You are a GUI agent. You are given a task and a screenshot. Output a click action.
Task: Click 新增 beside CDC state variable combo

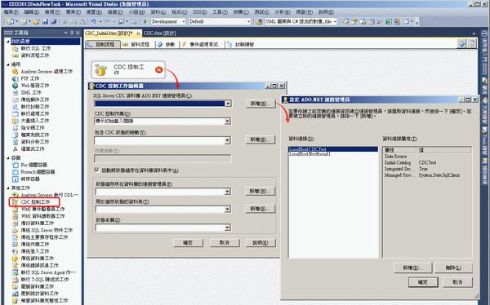tap(260, 139)
